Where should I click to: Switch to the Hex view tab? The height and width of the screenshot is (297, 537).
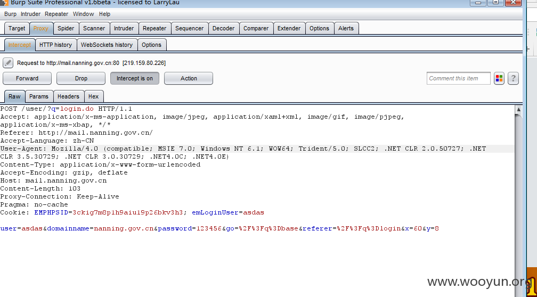[94, 96]
